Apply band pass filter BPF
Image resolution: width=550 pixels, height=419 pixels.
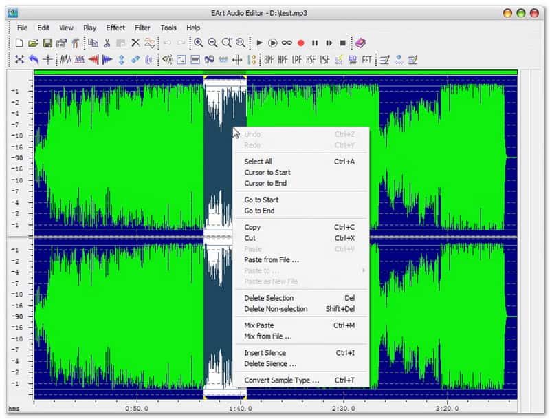coord(269,60)
